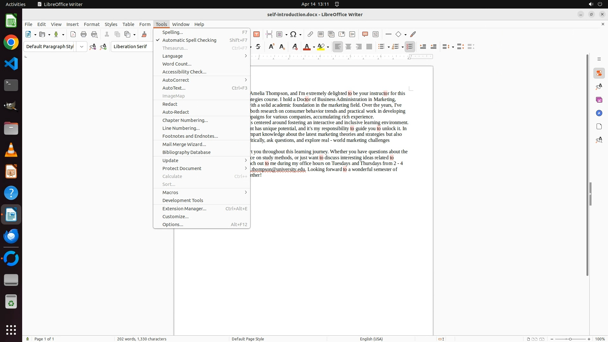Click the Insert Comment icon
This screenshot has height=342, width=608.
tap(365, 34)
